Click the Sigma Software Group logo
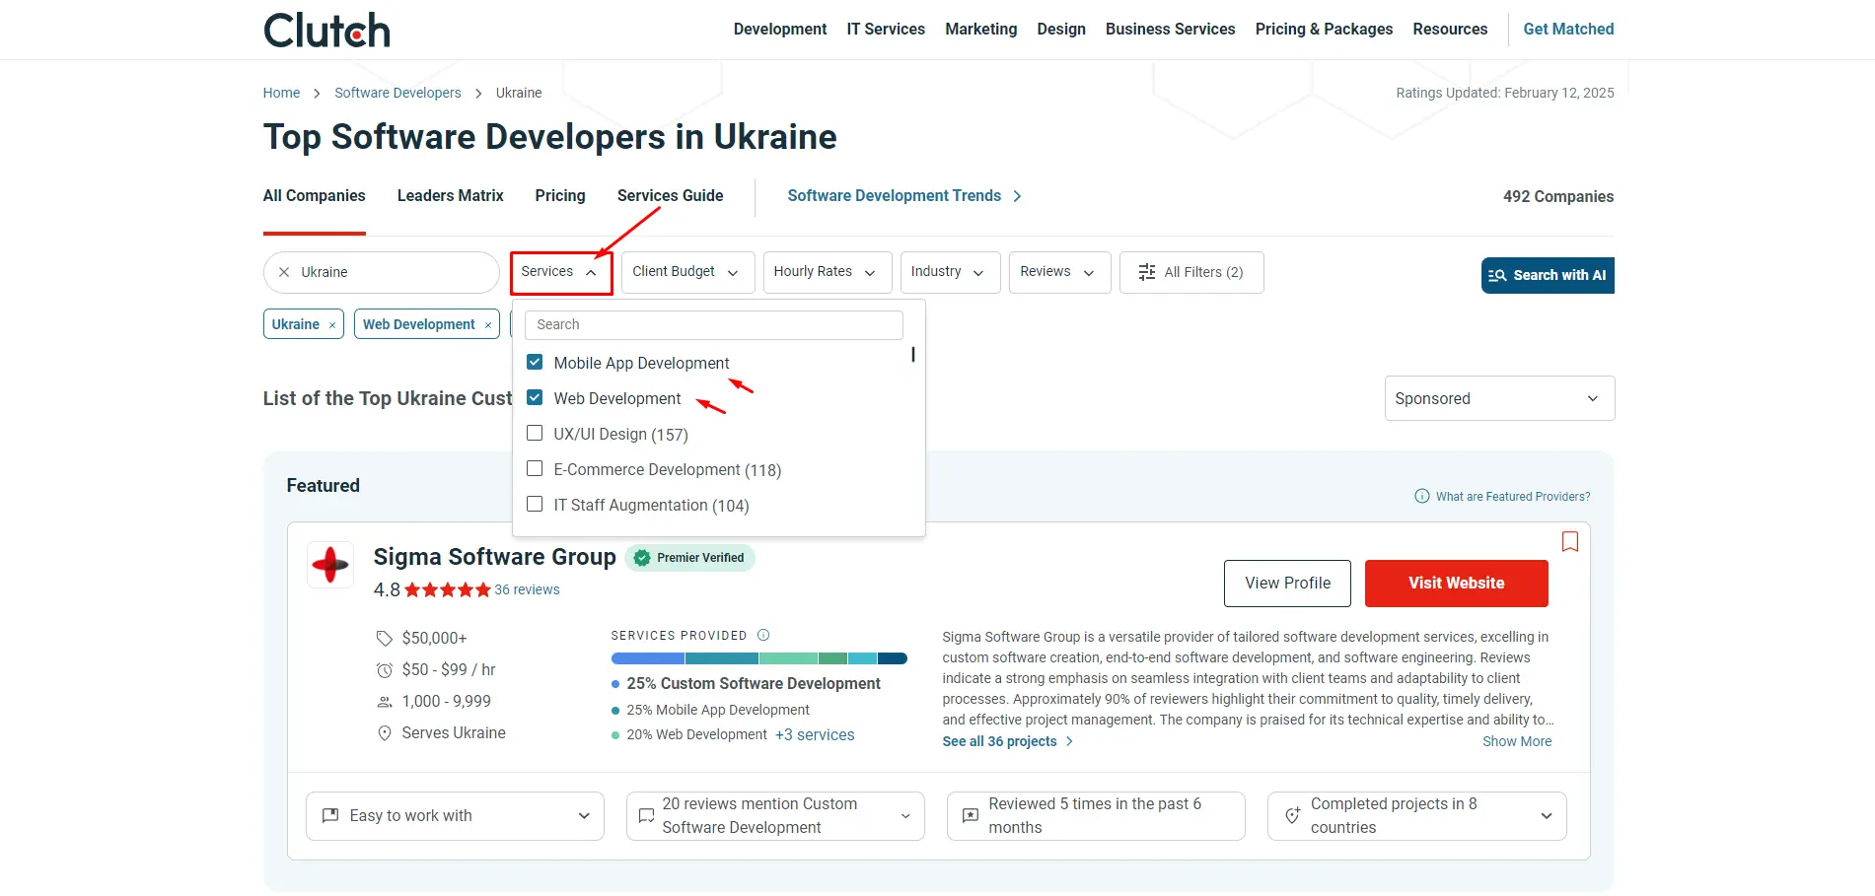The height and width of the screenshot is (896, 1875). (x=330, y=565)
